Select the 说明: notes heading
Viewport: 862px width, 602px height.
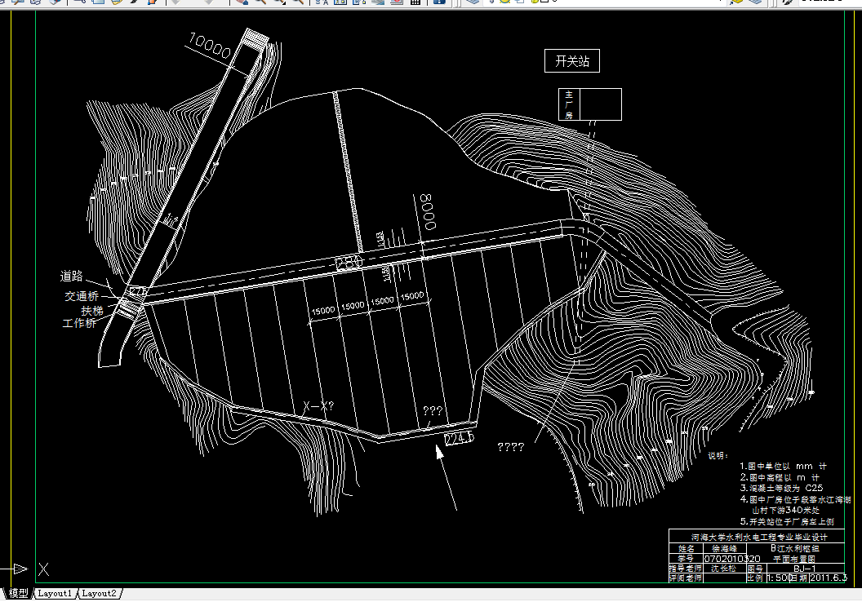(718, 456)
